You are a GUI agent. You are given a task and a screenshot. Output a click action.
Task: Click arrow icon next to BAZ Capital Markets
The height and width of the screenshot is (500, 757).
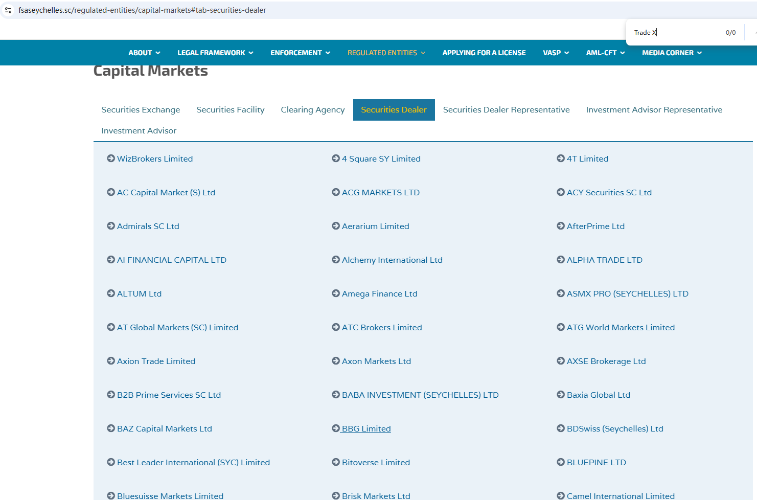pyautogui.click(x=111, y=428)
